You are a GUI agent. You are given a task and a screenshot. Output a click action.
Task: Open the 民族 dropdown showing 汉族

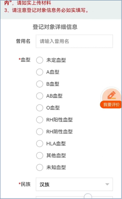[x=74, y=184]
